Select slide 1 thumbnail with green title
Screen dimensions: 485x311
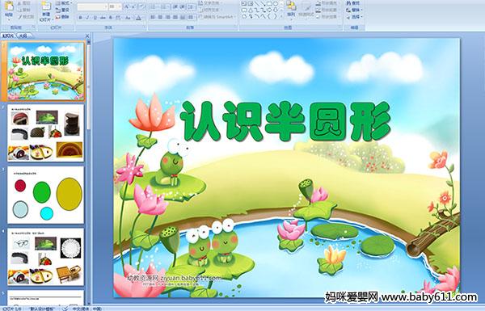(46, 71)
